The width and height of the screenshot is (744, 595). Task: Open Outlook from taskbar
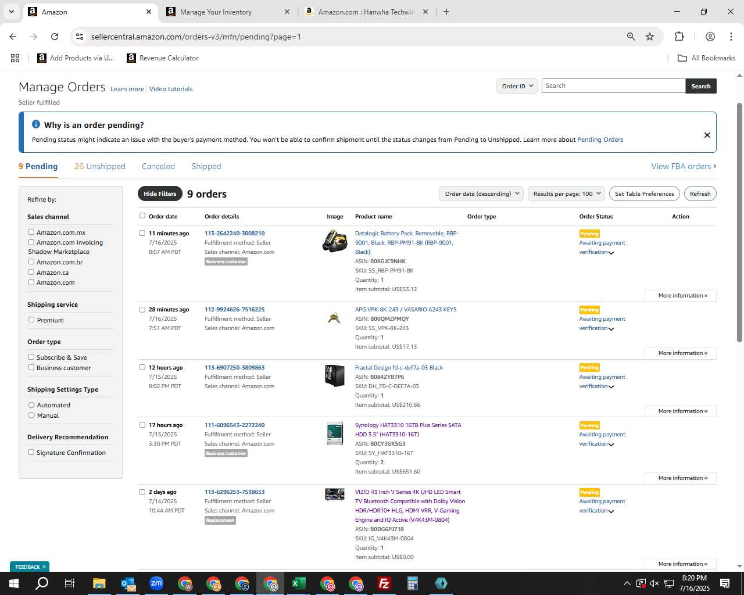tap(127, 583)
